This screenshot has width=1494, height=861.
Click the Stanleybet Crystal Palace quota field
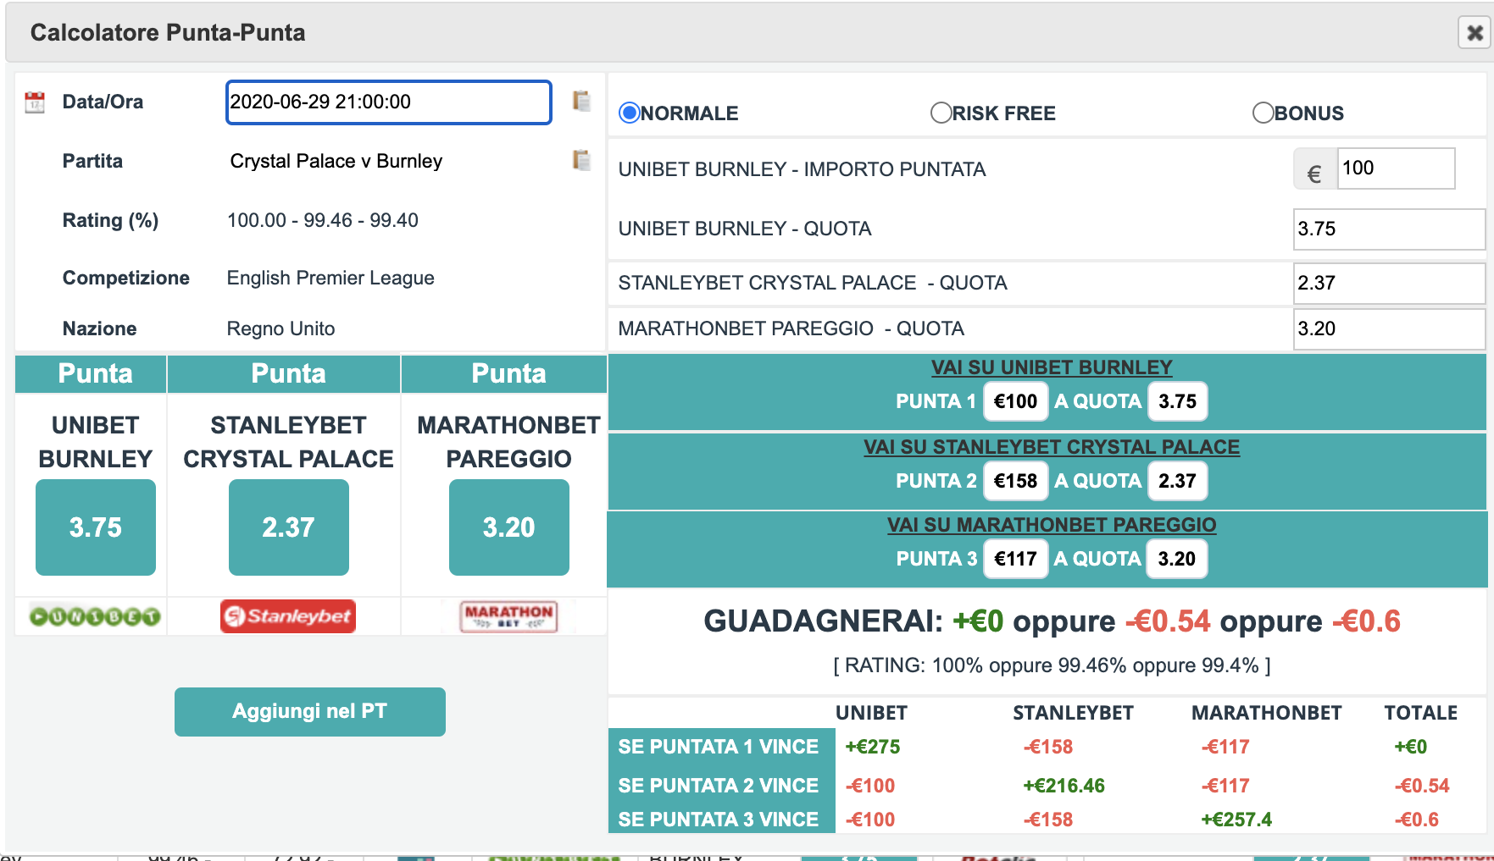1389,284
